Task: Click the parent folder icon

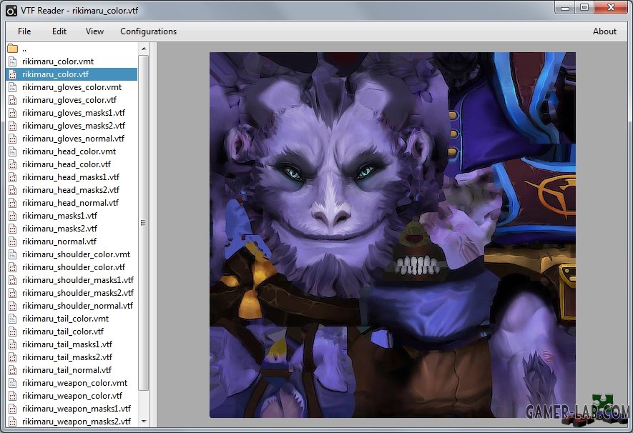Action: click(x=12, y=49)
